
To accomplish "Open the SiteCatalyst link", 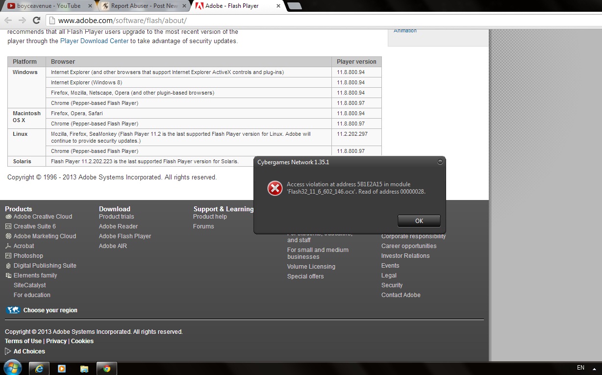I will (x=30, y=285).
